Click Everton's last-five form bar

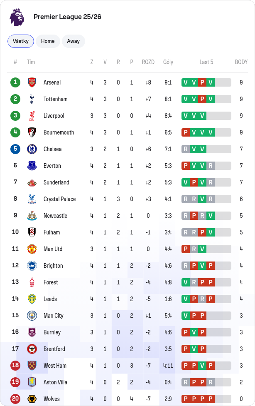206,166
